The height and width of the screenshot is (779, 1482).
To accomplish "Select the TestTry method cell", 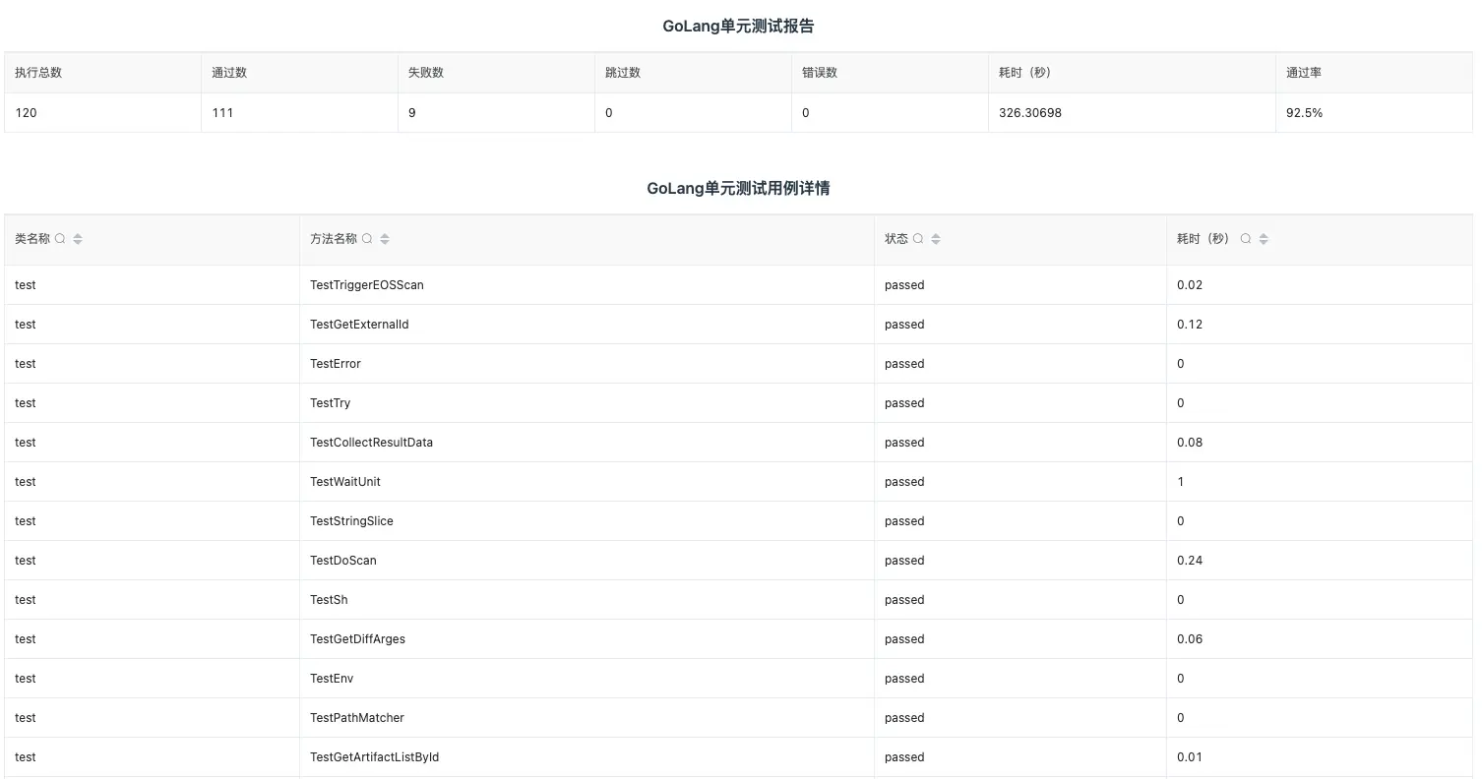I will (587, 403).
